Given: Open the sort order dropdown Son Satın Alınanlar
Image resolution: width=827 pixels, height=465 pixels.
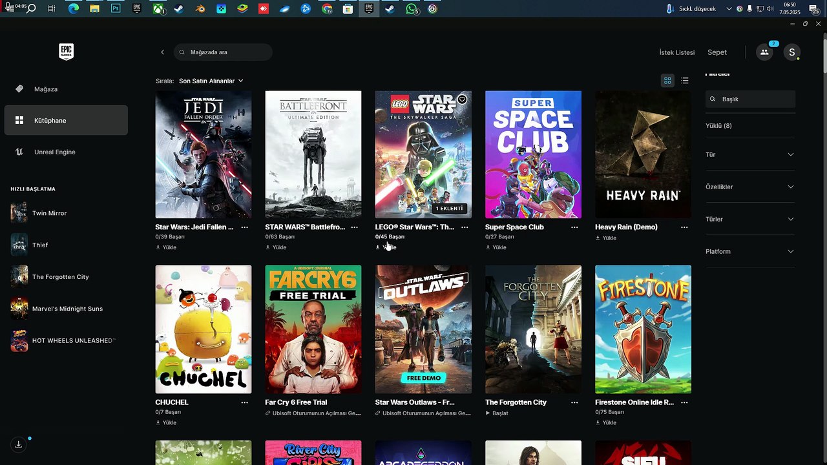Looking at the screenshot, I should (211, 81).
